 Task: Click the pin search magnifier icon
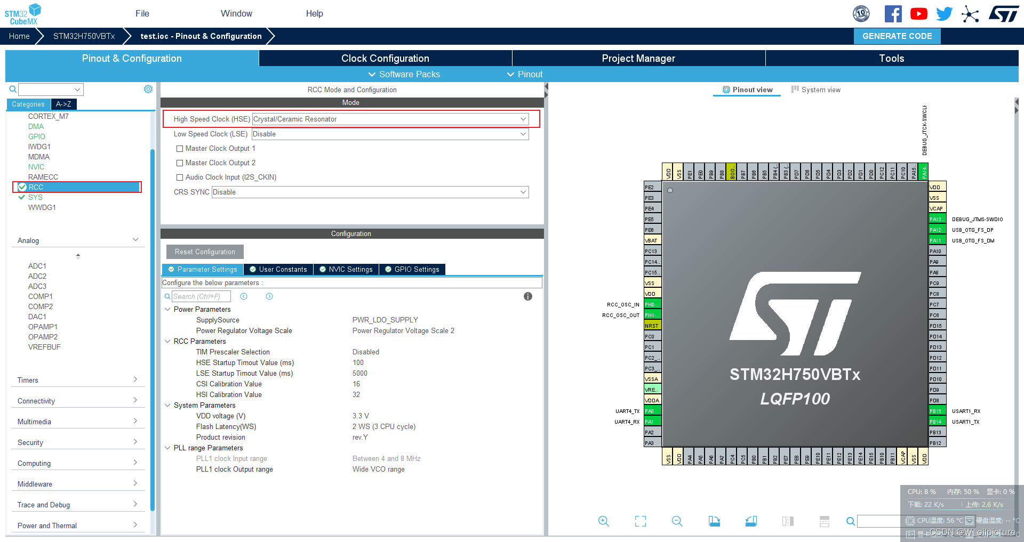click(851, 521)
